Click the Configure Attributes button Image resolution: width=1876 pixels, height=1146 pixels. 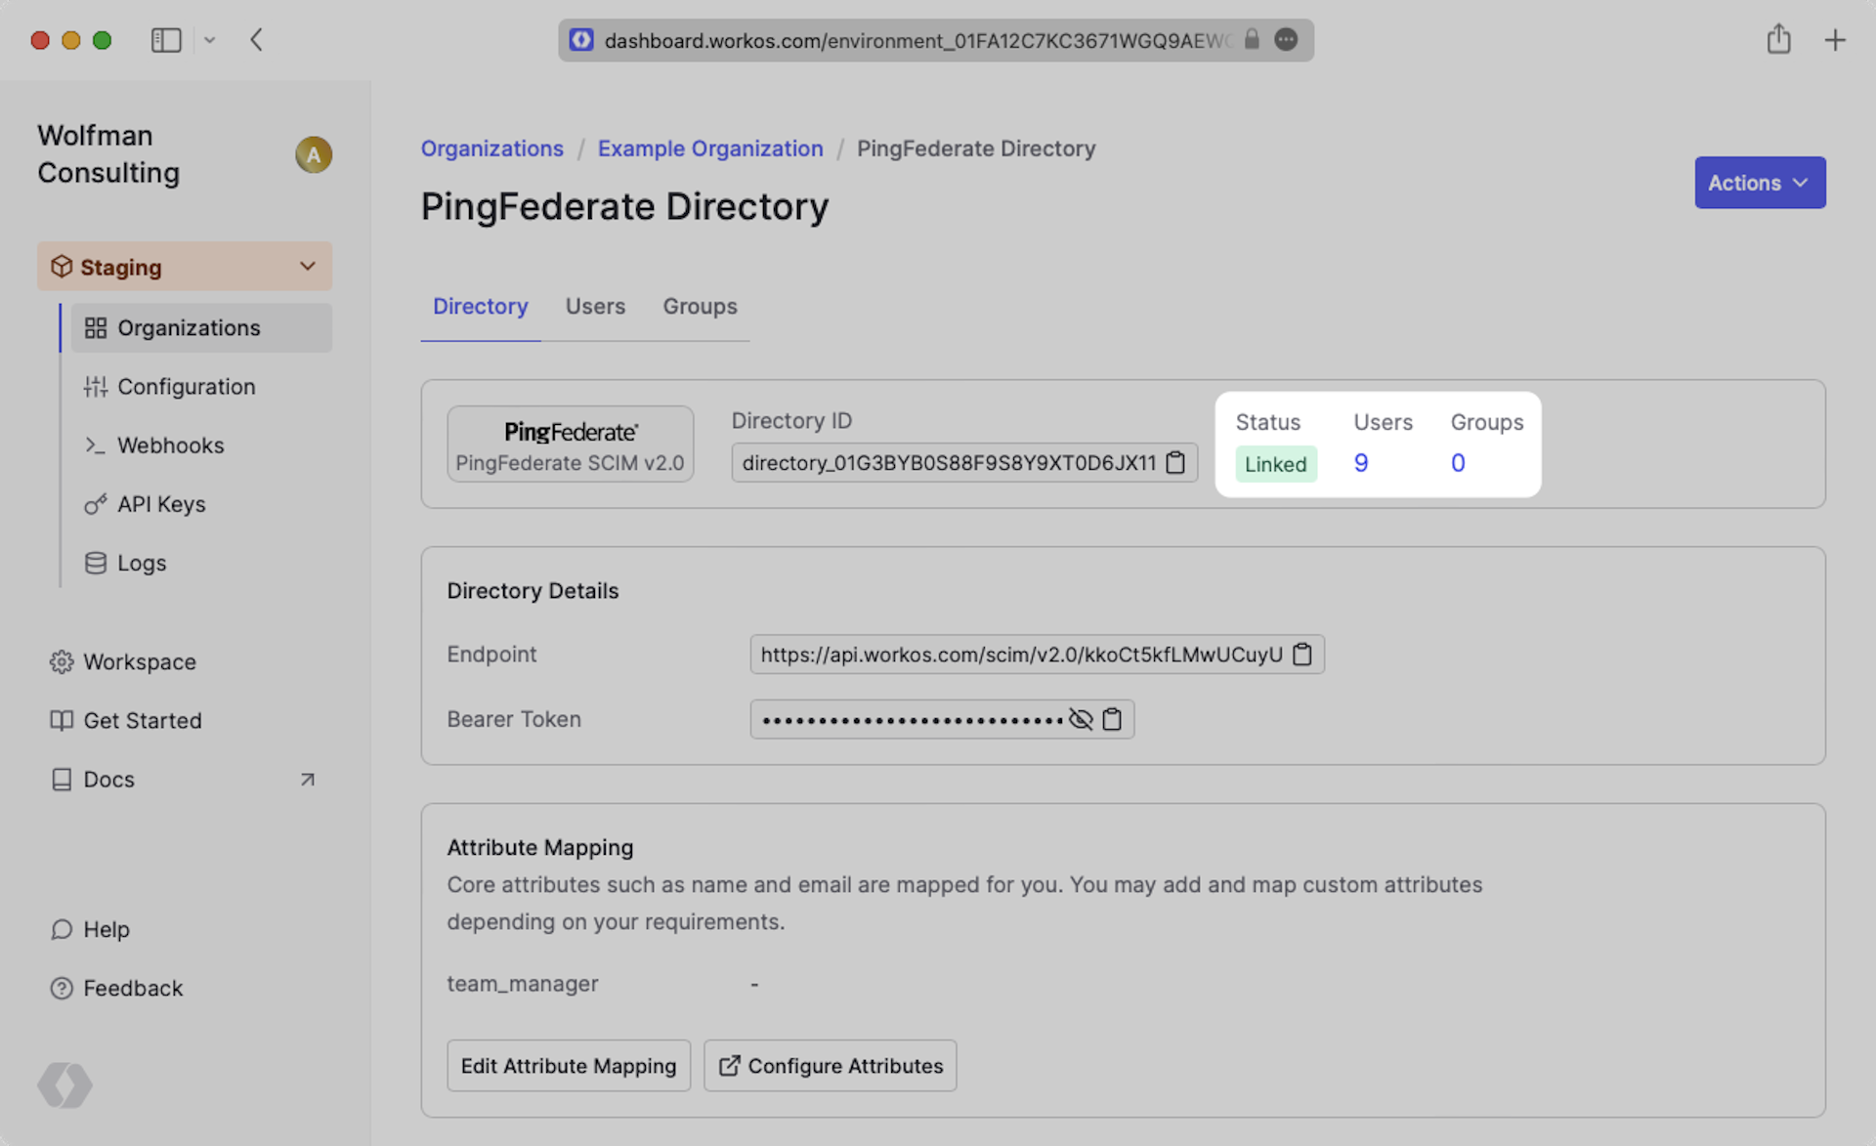(x=830, y=1066)
